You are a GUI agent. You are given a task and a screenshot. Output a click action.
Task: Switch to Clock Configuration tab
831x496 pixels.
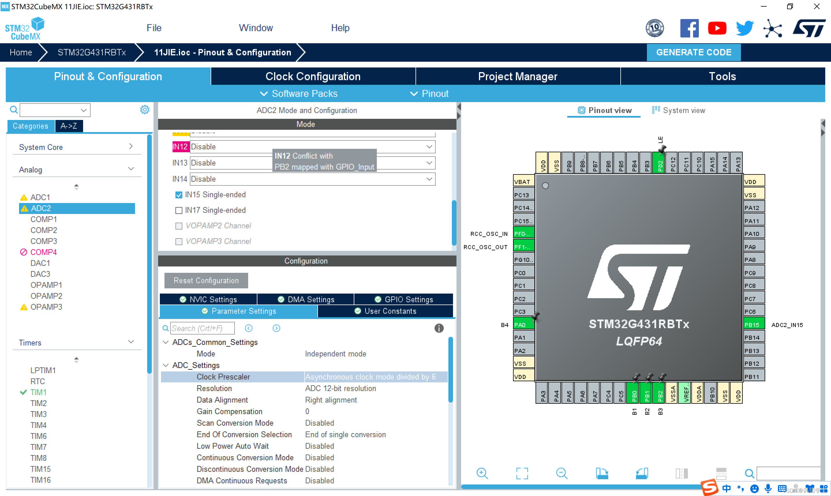click(x=313, y=76)
